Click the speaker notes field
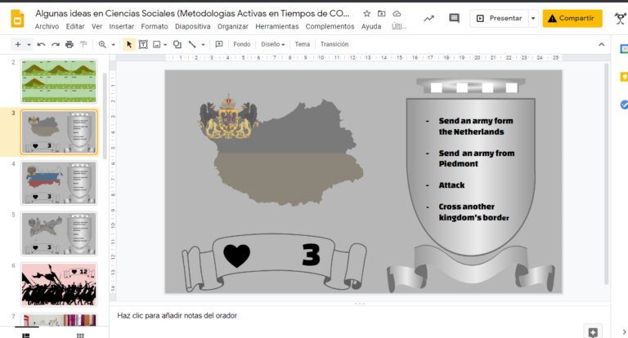This screenshot has width=628, height=338. [360, 316]
